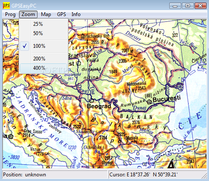Set zoom to 200%
209x181 pixels.
(x=43, y=59)
